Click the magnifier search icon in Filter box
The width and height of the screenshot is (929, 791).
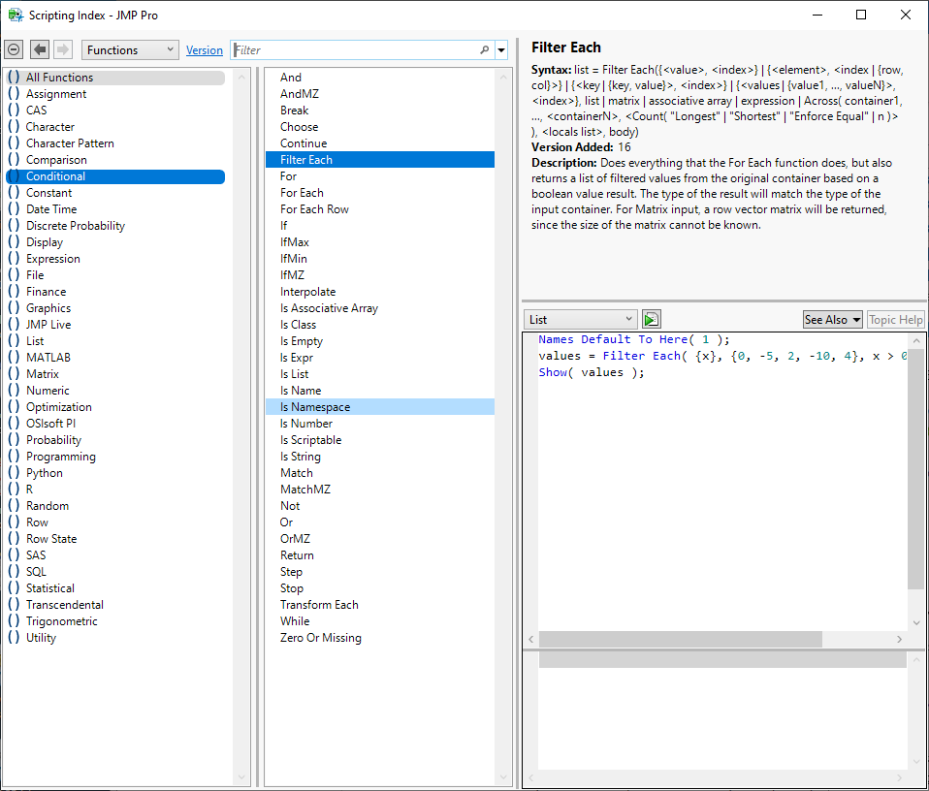pyautogui.click(x=485, y=50)
